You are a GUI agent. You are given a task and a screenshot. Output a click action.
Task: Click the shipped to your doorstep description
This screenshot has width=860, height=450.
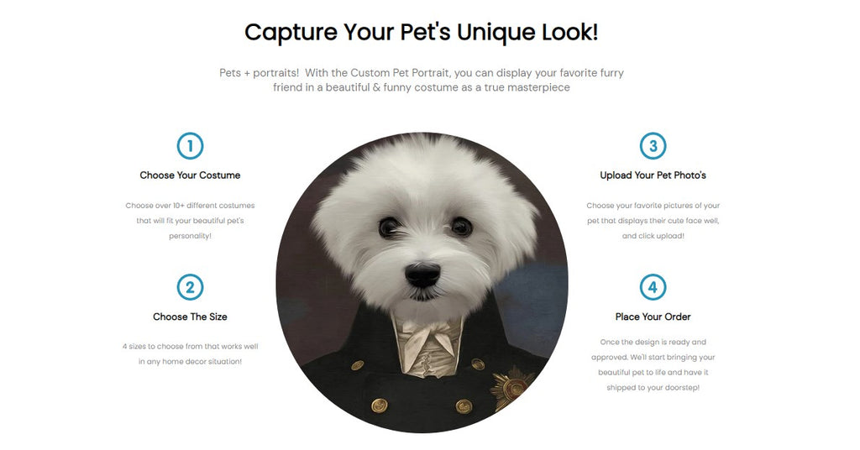[x=653, y=365]
